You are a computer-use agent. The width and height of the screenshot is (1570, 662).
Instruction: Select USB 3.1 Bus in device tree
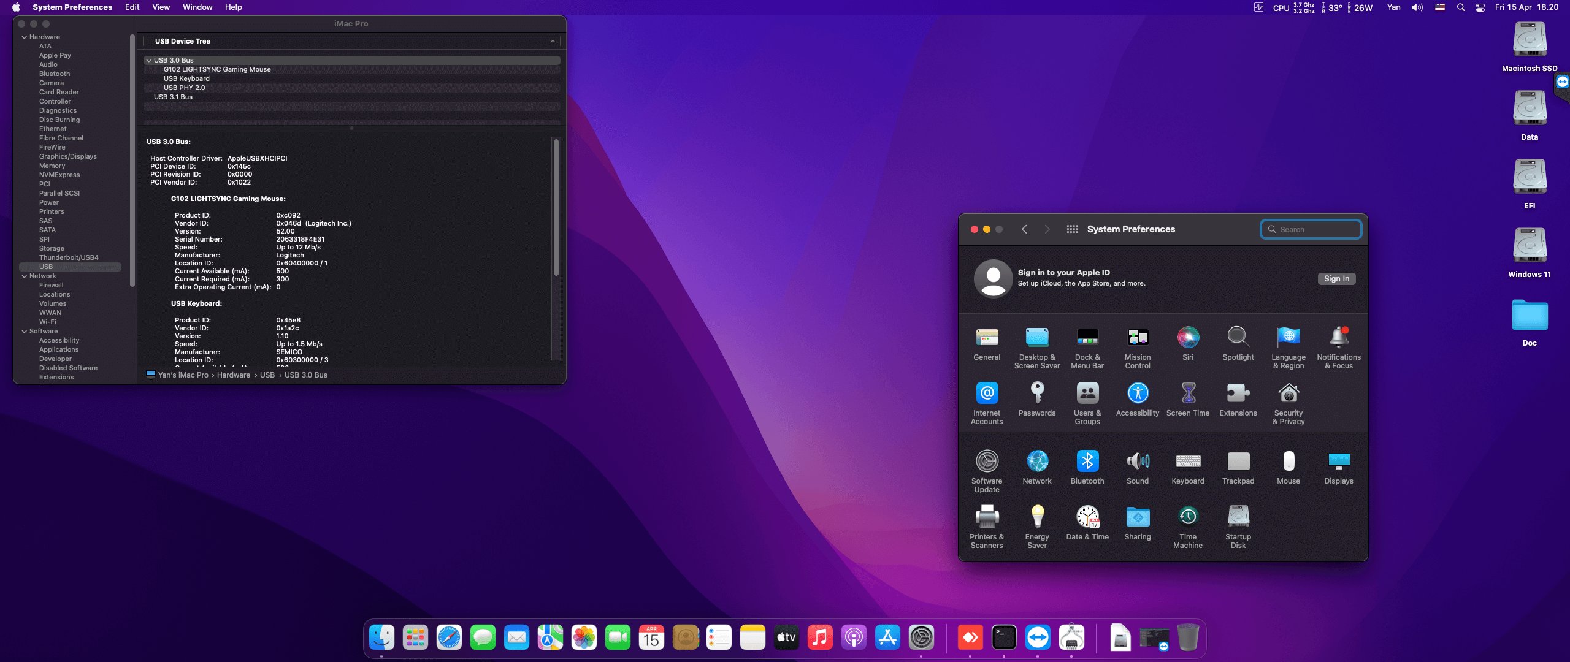coord(173,97)
